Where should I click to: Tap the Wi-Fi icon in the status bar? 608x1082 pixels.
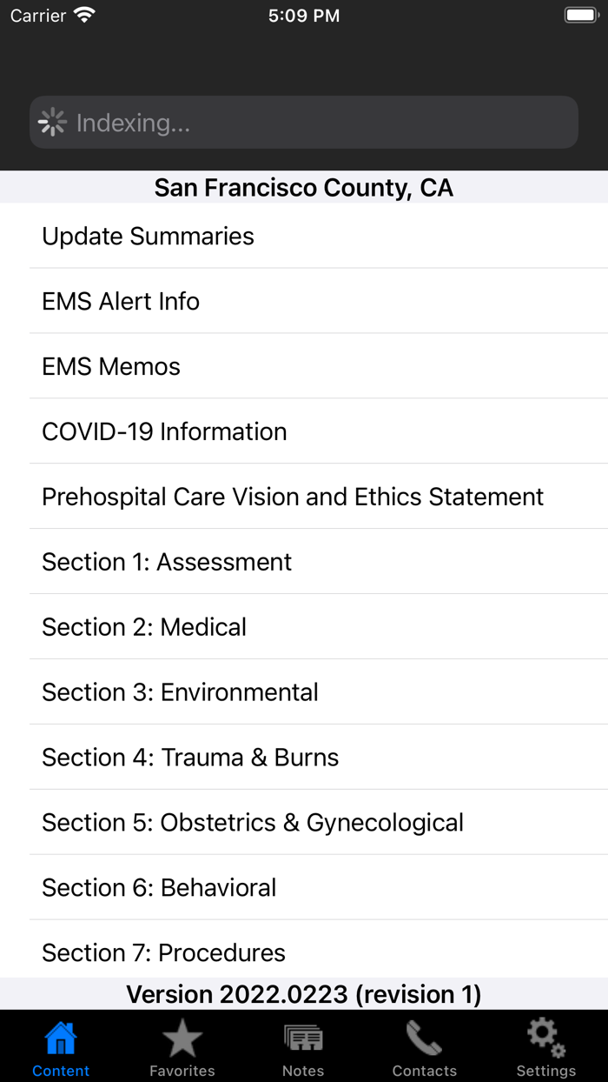83,14
